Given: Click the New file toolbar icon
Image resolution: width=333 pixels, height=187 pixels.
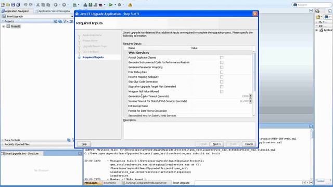Looking at the screenshot, I should (3, 5).
